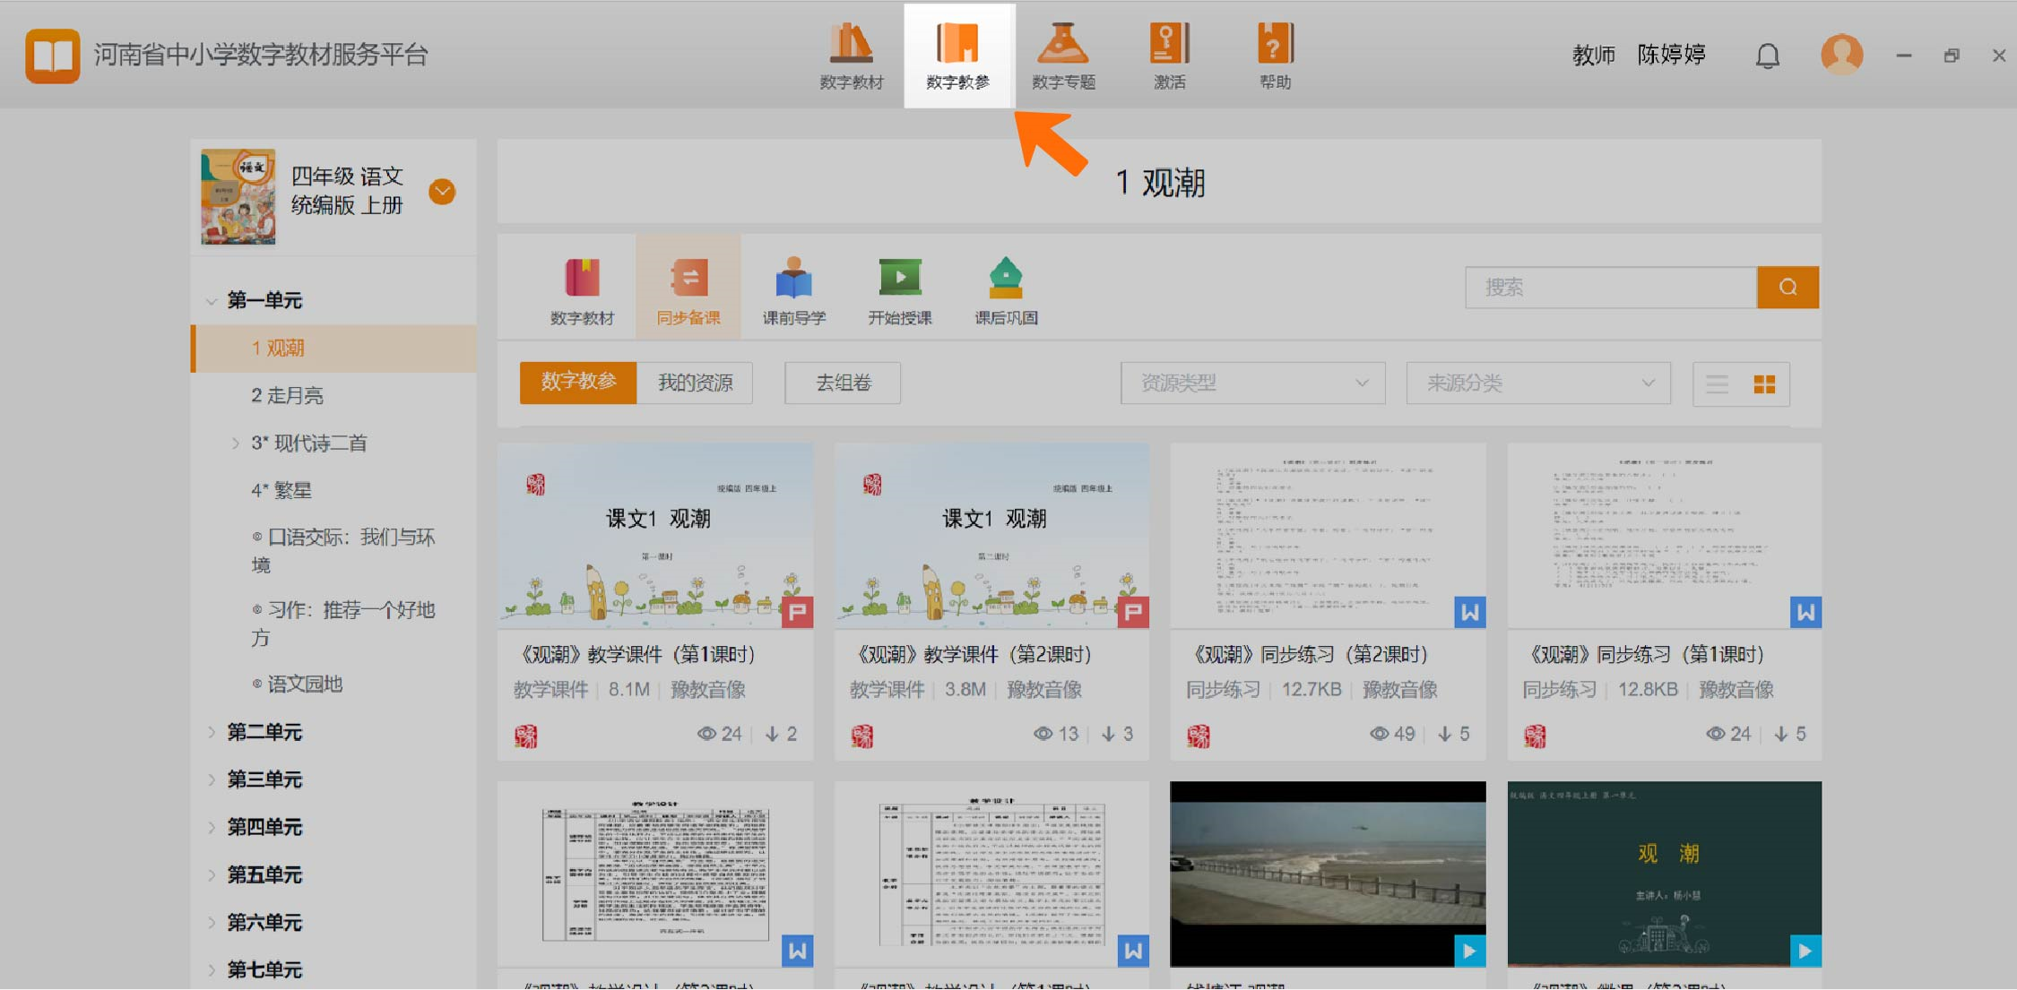Image resolution: width=2017 pixels, height=990 pixels.
Task: Switch to grid view
Action: (1764, 384)
